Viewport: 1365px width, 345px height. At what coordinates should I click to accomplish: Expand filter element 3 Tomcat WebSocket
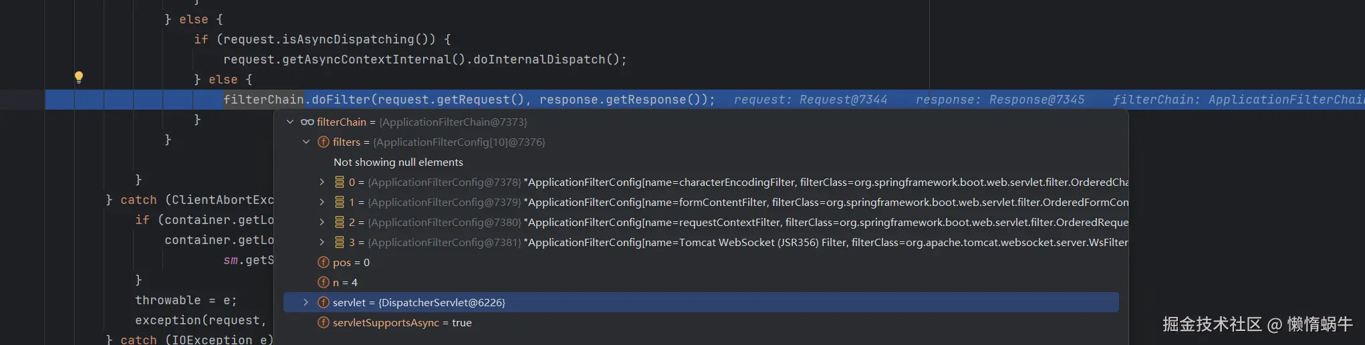pos(322,243)
